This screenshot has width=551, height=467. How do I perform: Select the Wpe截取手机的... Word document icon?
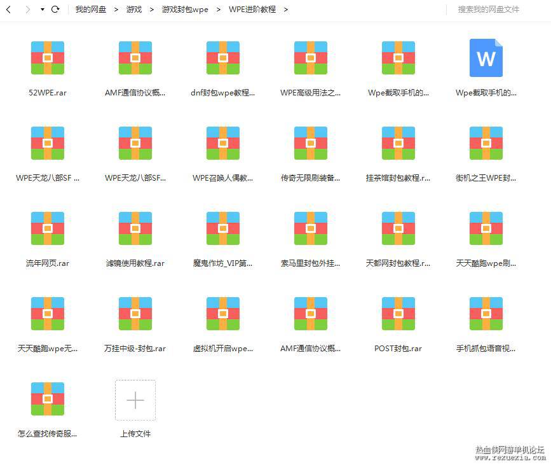pyautogui.click(x=486, y=58)
